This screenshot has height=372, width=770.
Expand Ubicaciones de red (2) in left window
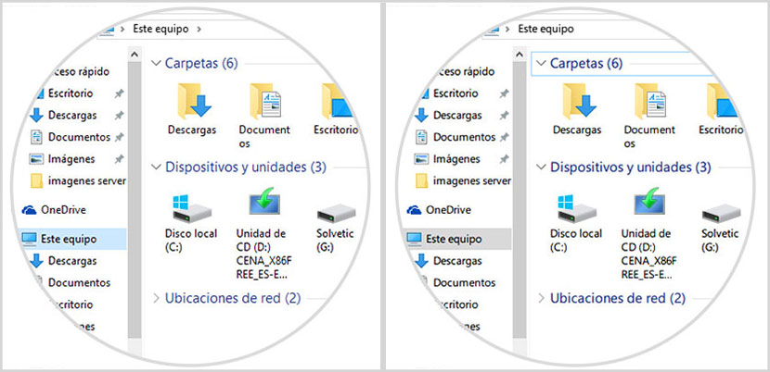click(x=155, y=298)
